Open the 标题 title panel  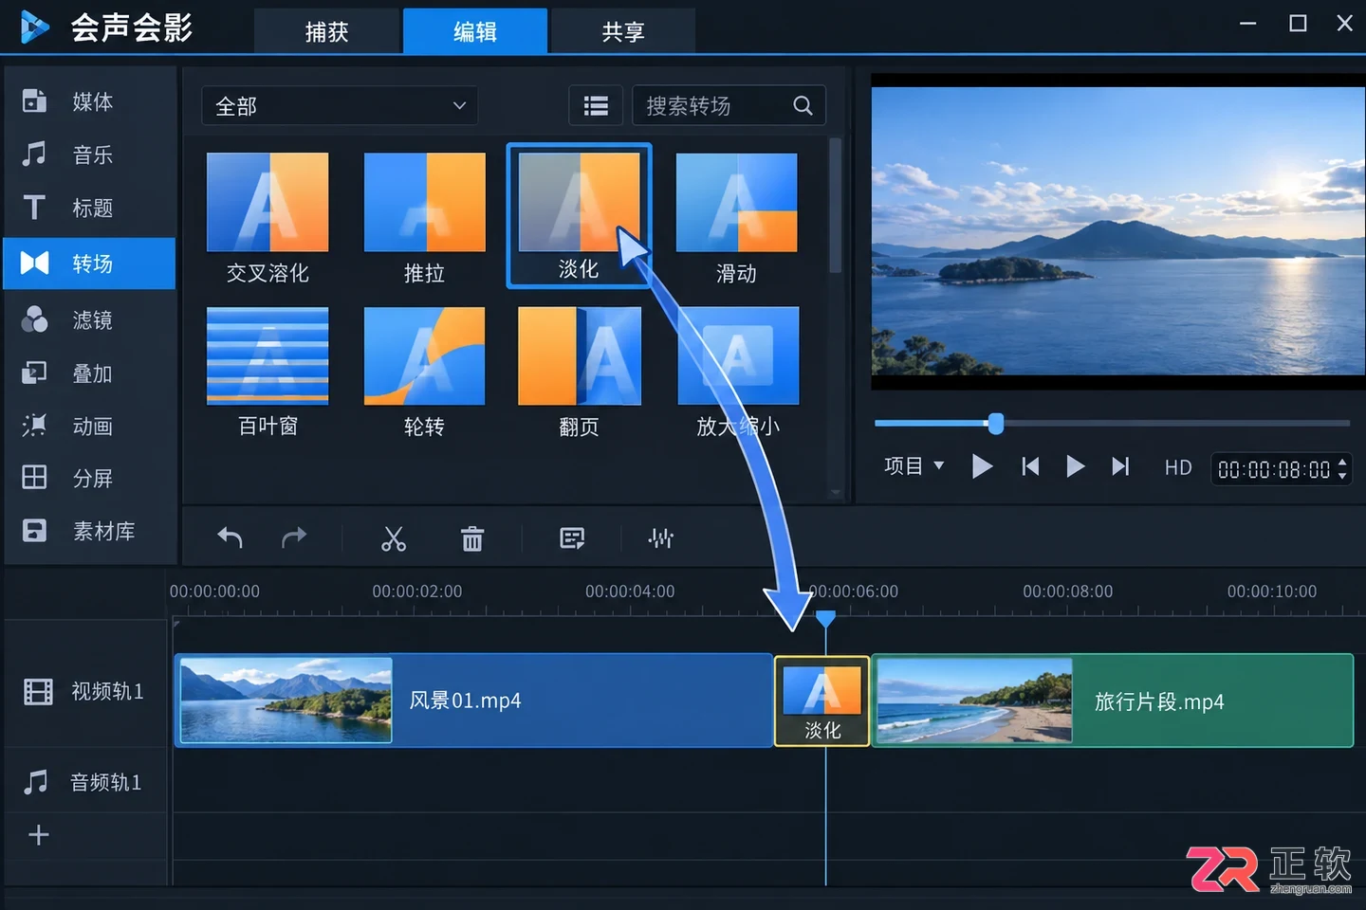point(89,208)
